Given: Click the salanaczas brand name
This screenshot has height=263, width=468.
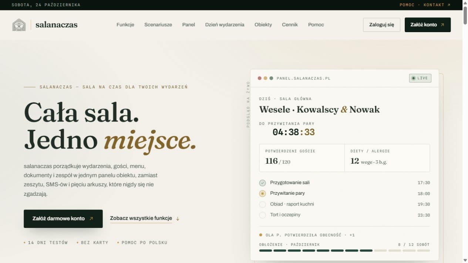Looking at the screenshot, I should pos(57,25).
